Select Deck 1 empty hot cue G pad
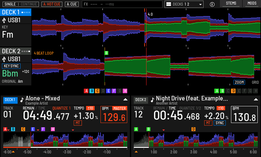This screenshot has width=261, height=157. (119, 91)
